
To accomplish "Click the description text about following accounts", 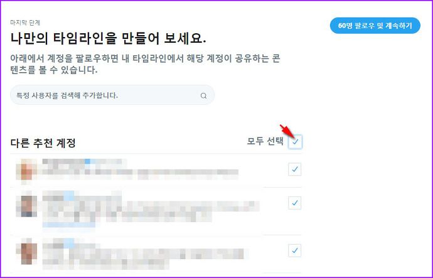I will 145,64.
